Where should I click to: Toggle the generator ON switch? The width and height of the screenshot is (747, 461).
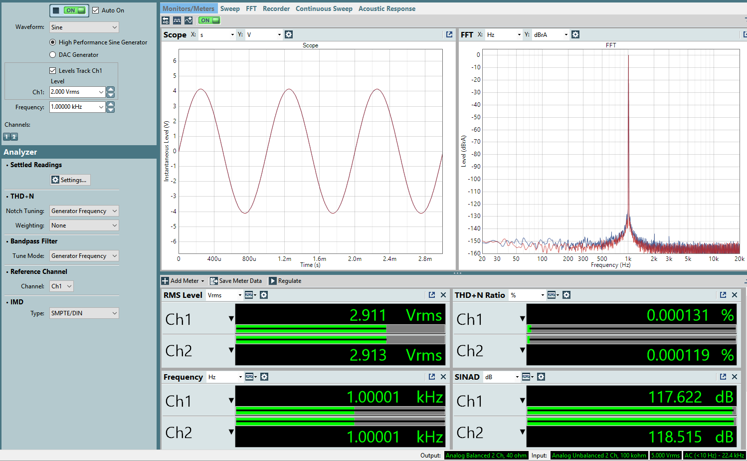75,10
